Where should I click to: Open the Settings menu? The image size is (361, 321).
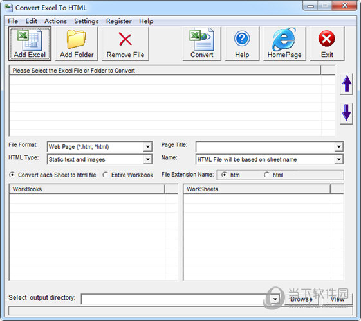(86, 21)
